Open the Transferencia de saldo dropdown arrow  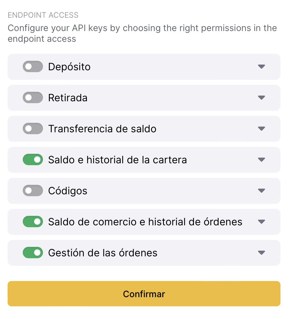point(261,129)
